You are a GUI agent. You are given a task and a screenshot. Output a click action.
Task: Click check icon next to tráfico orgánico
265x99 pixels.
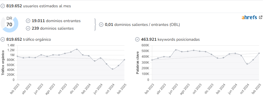pyautogui.click(x=2, y=40)
